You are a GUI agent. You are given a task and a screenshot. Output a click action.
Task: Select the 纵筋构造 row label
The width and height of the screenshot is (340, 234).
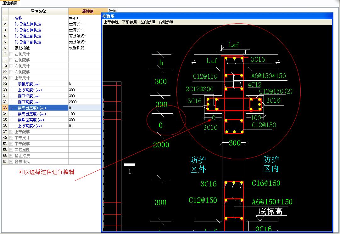22,48
